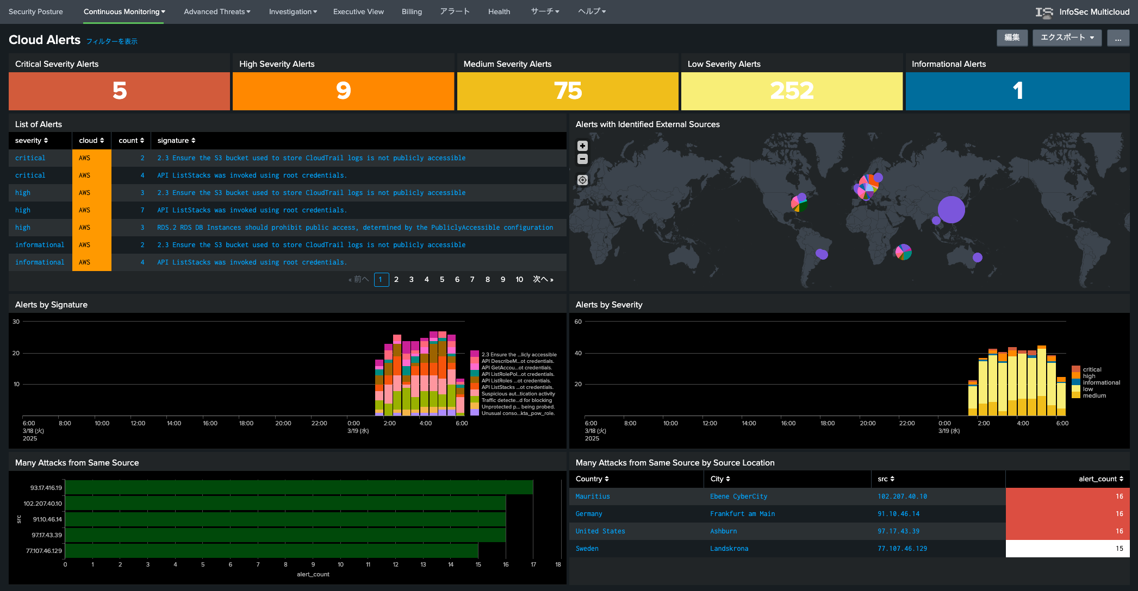Go to page 5 of alerts list
This screenshot has height=591, width=1138.
click(x=442, y=280)
